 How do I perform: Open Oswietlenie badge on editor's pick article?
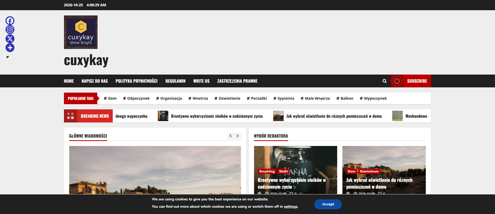(x=369, y=171)
